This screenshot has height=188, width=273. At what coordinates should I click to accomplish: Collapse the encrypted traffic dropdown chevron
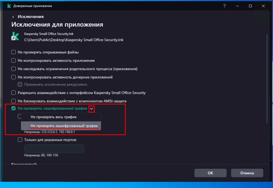91,109
